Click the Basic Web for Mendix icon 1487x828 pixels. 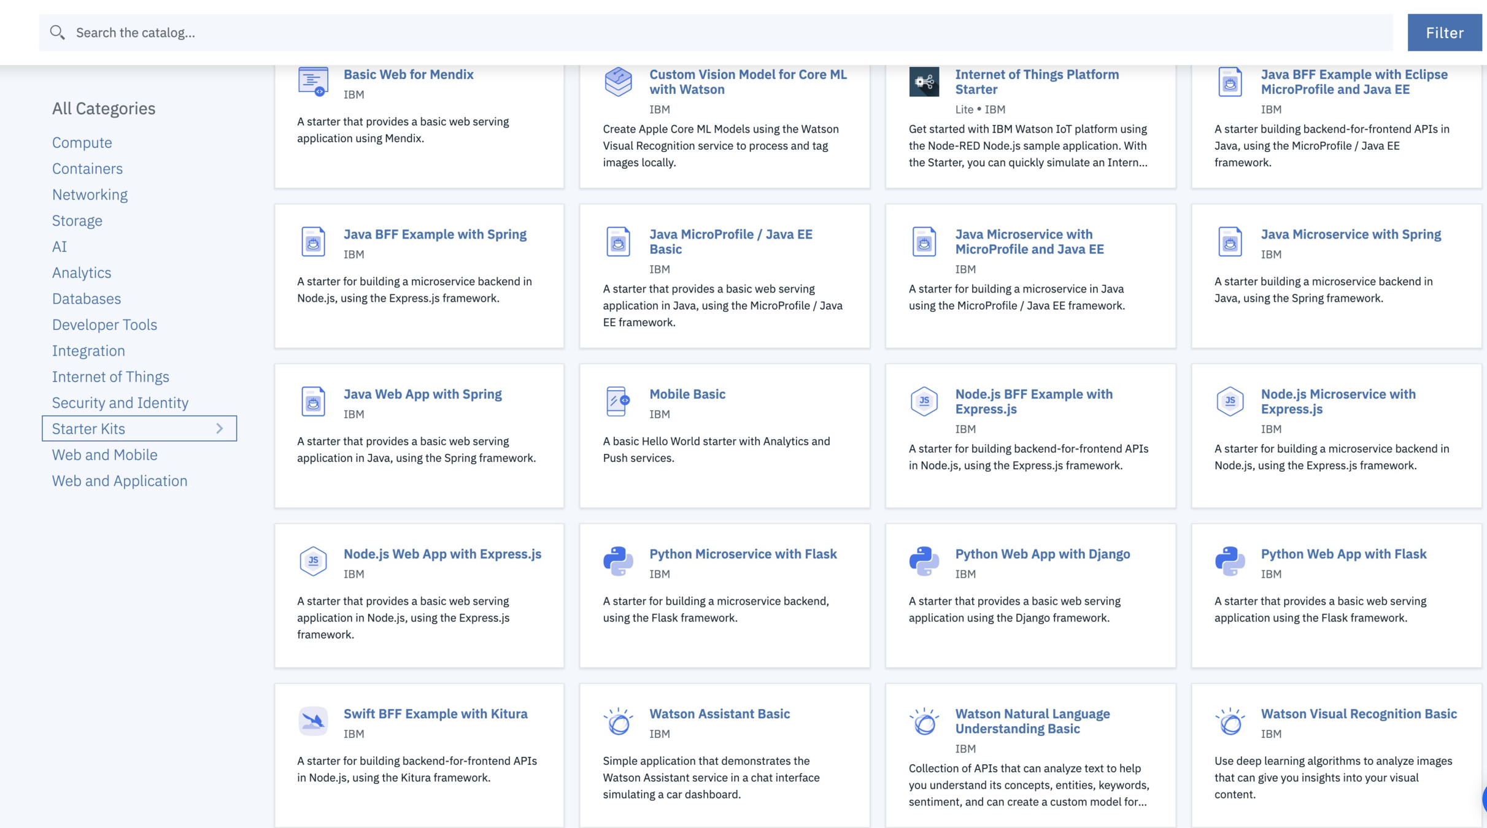313,82
